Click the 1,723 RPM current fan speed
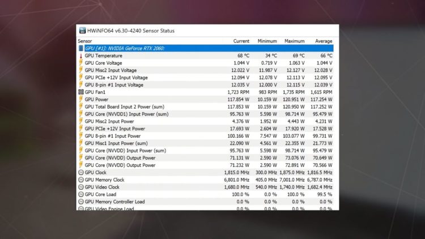The image size is (425, 239). [238, 92]
